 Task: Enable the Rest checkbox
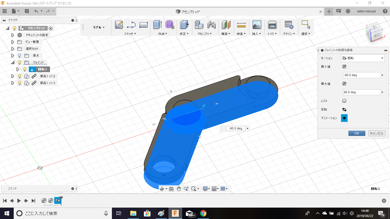(x=344, y=101)
